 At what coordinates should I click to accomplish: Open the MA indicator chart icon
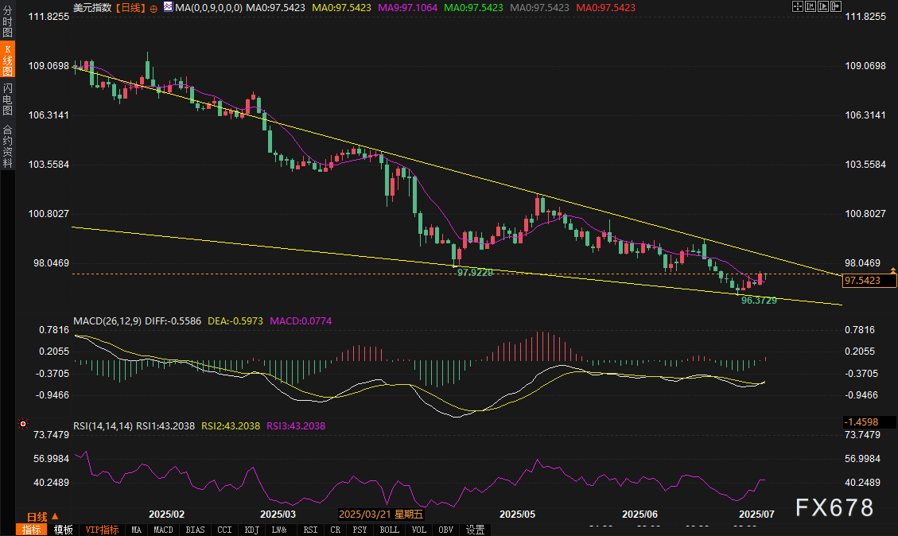coord(167,6)
